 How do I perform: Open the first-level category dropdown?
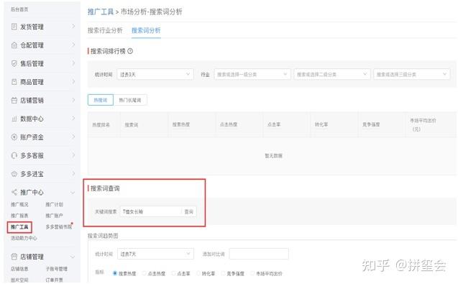click(252, 74)
